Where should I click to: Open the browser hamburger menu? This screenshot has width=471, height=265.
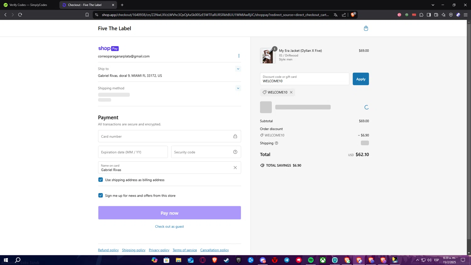[466, 15]
